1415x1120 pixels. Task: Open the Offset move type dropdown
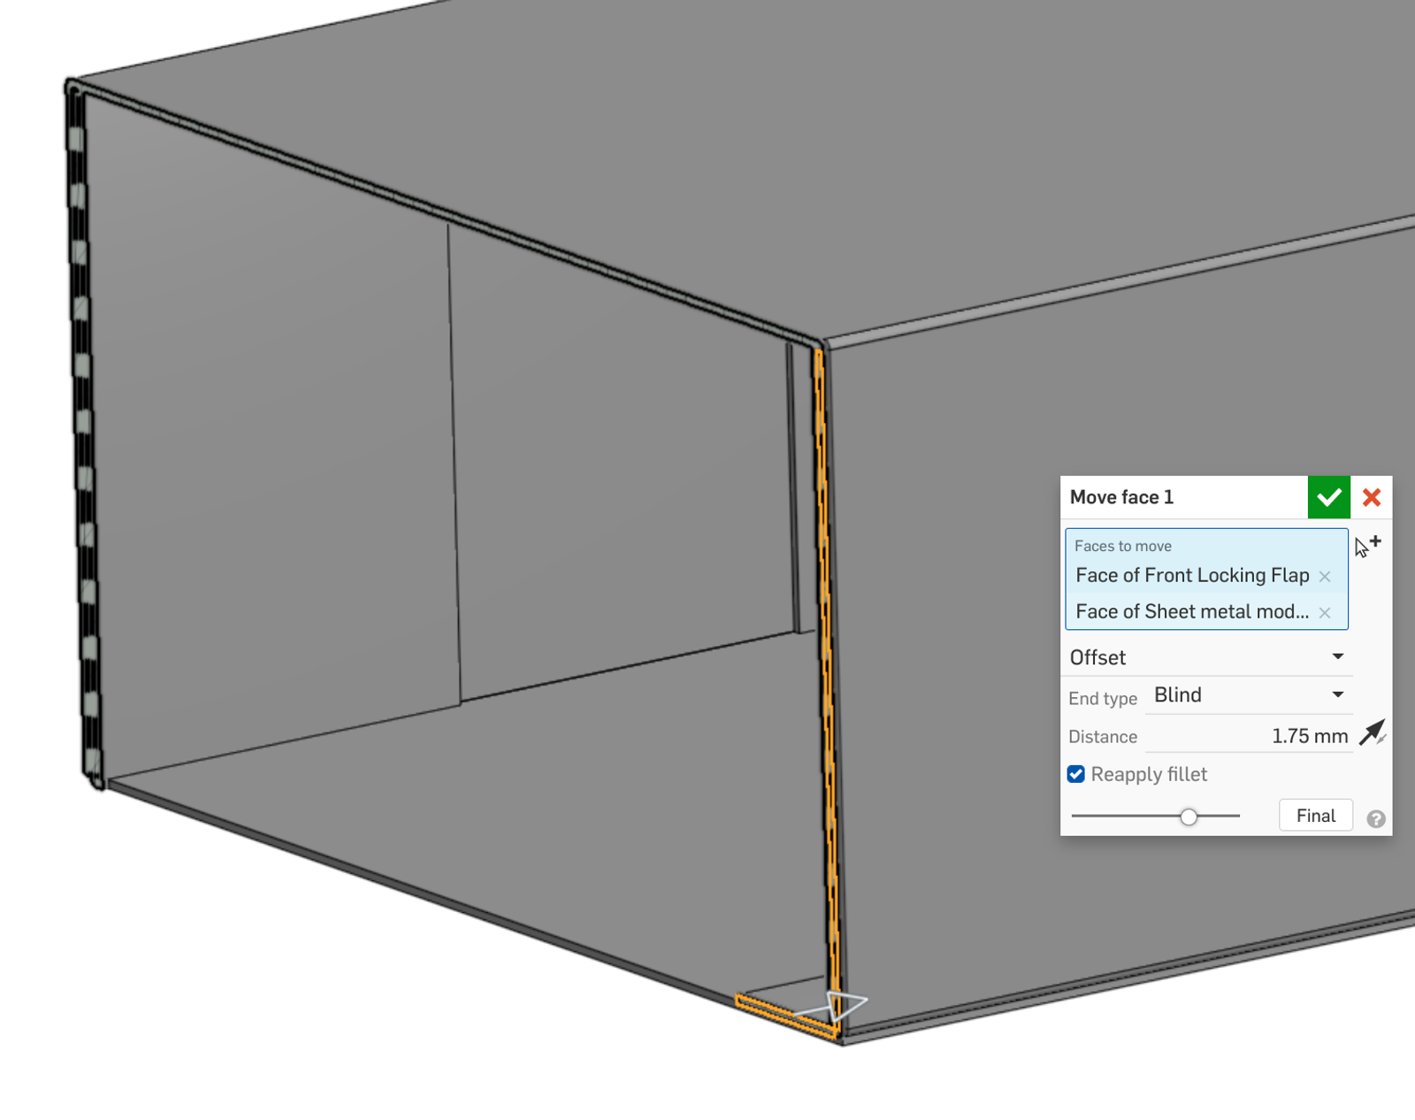click(x=1206, y=657)
